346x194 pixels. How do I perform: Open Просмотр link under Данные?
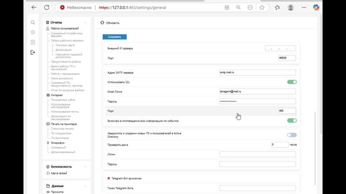pos(57,192)
